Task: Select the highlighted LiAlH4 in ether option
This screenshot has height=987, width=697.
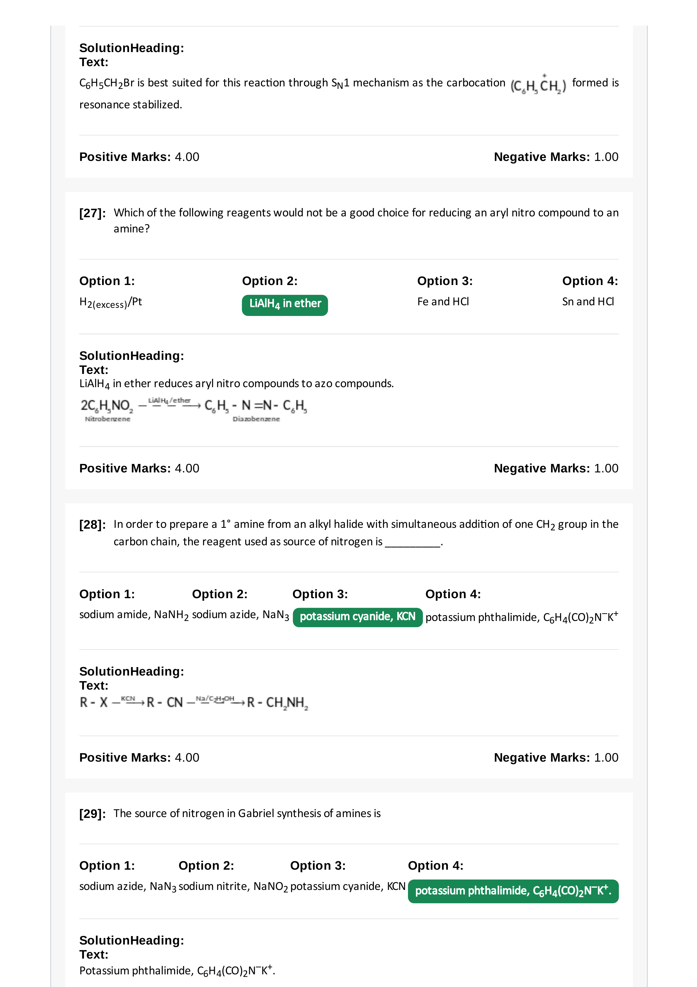Action: [285, 305]
